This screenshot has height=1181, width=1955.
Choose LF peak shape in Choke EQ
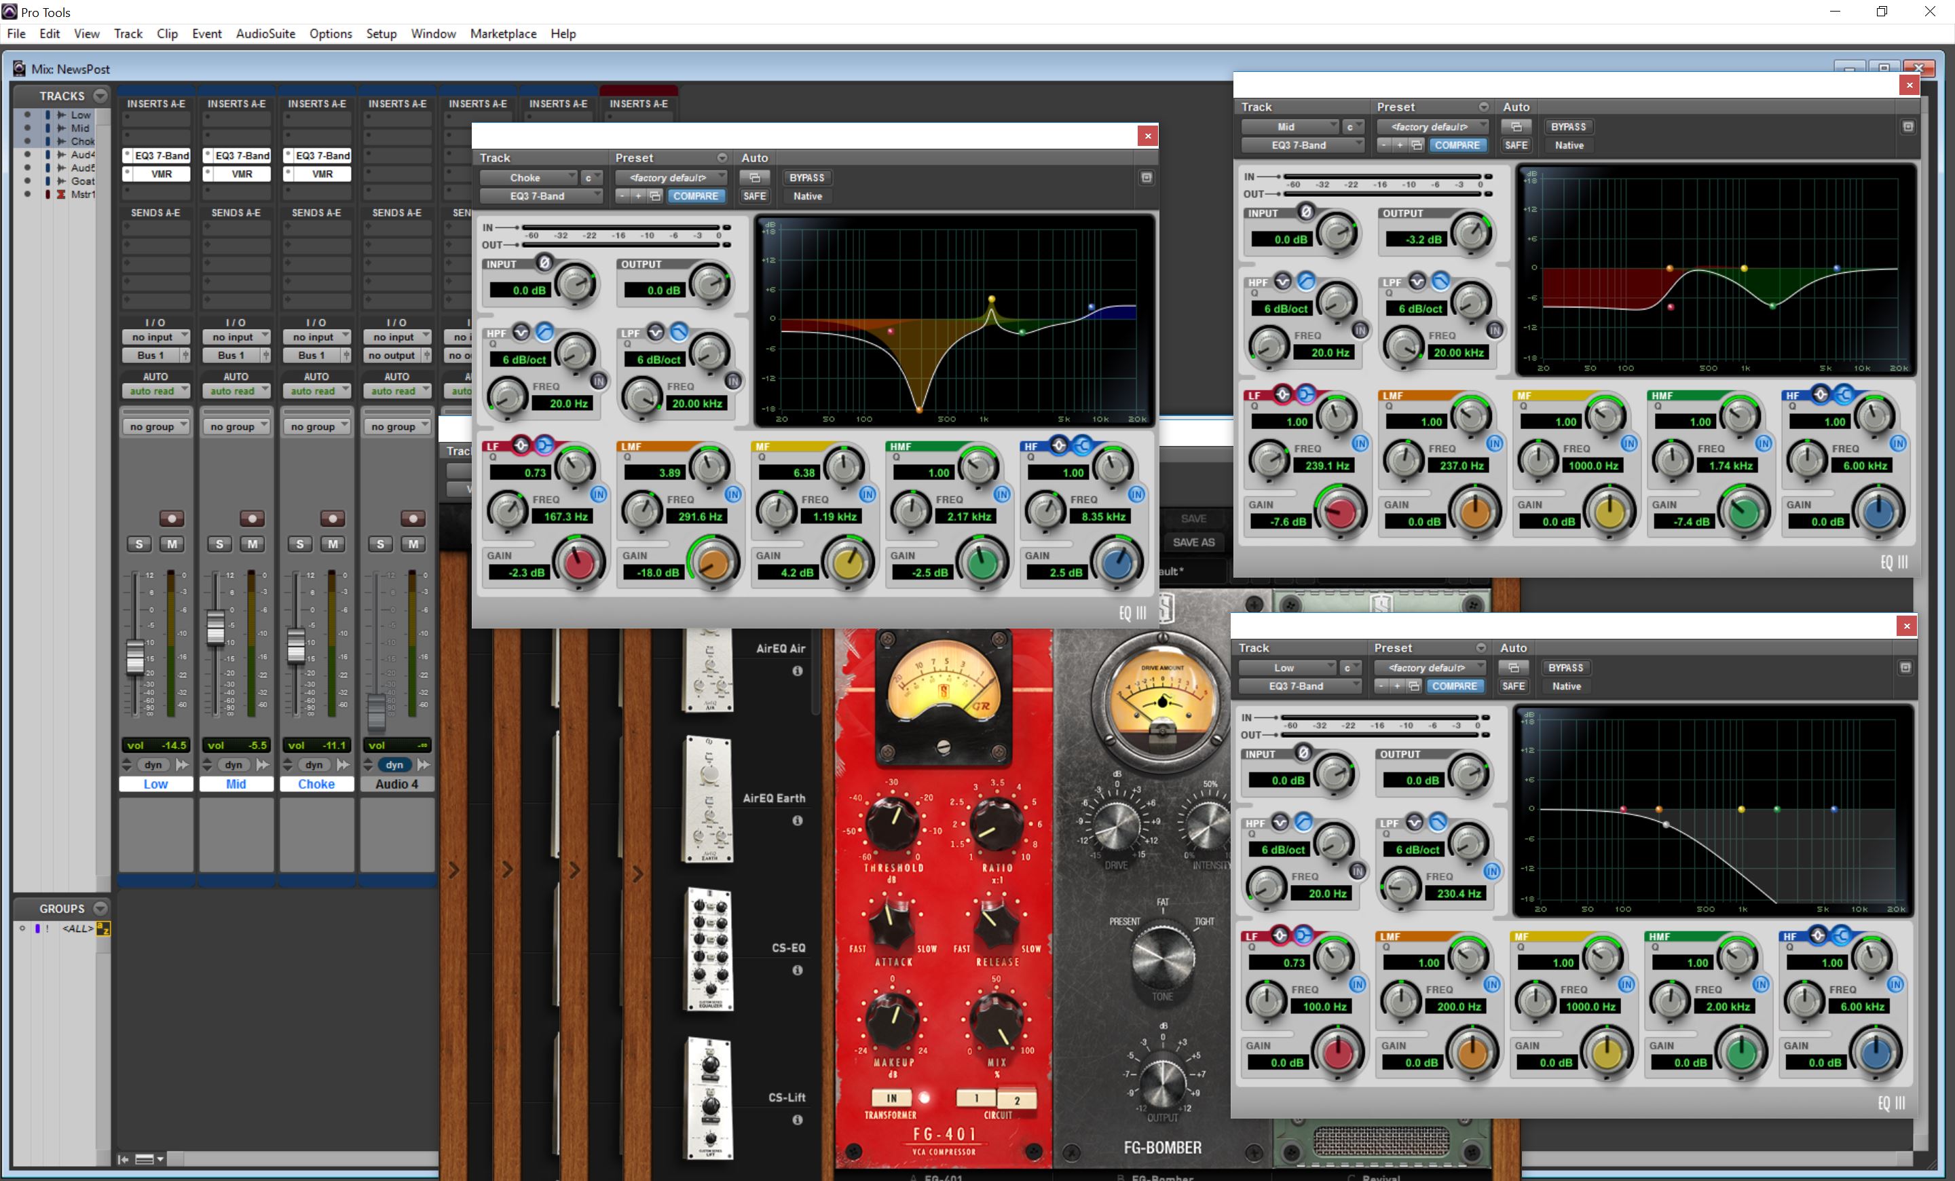pos(521,445)
